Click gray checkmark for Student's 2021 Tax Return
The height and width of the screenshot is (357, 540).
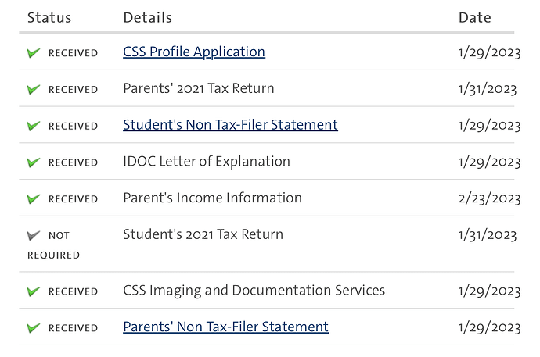(34, 235)
